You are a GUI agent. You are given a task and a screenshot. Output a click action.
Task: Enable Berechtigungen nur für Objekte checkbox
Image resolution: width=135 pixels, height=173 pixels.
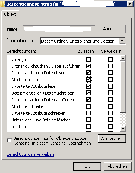9,141
